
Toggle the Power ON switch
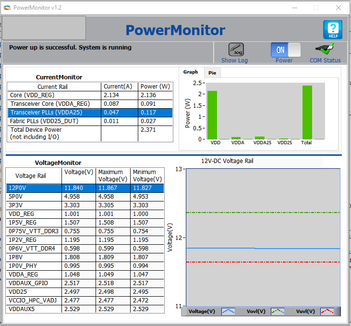click(286, 50)
